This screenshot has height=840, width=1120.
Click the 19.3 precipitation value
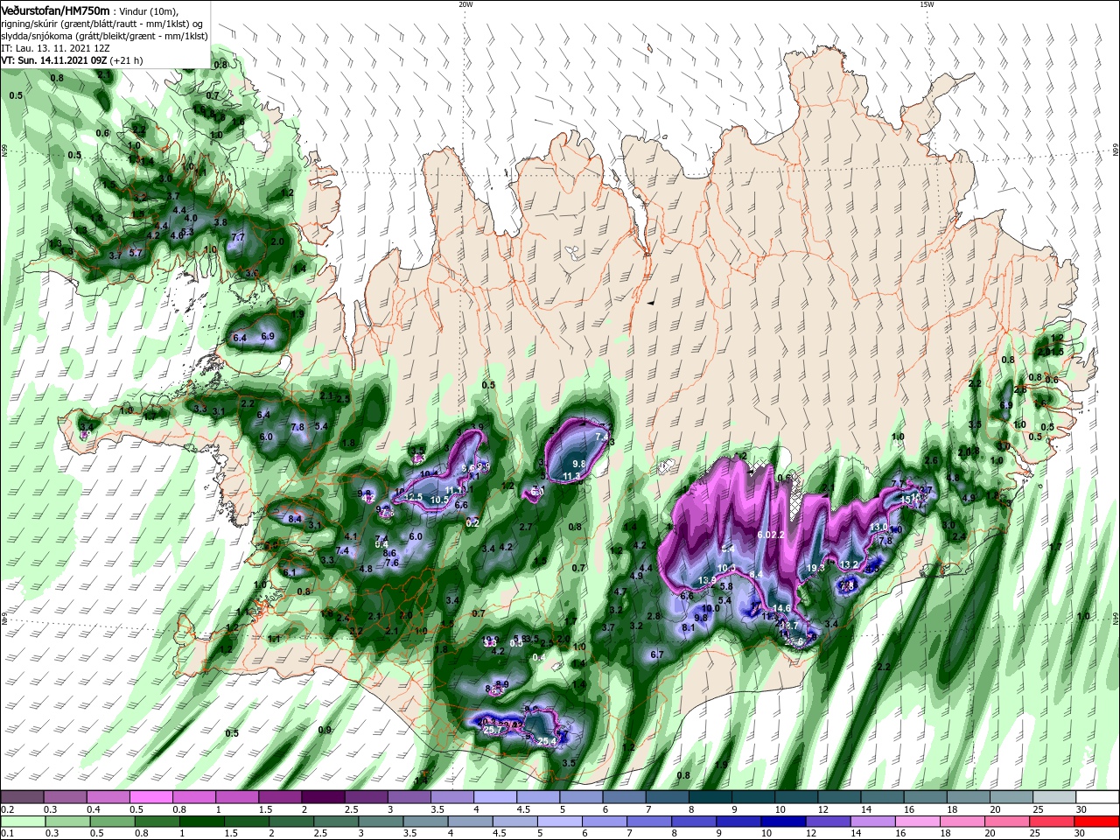pos(815,568)
